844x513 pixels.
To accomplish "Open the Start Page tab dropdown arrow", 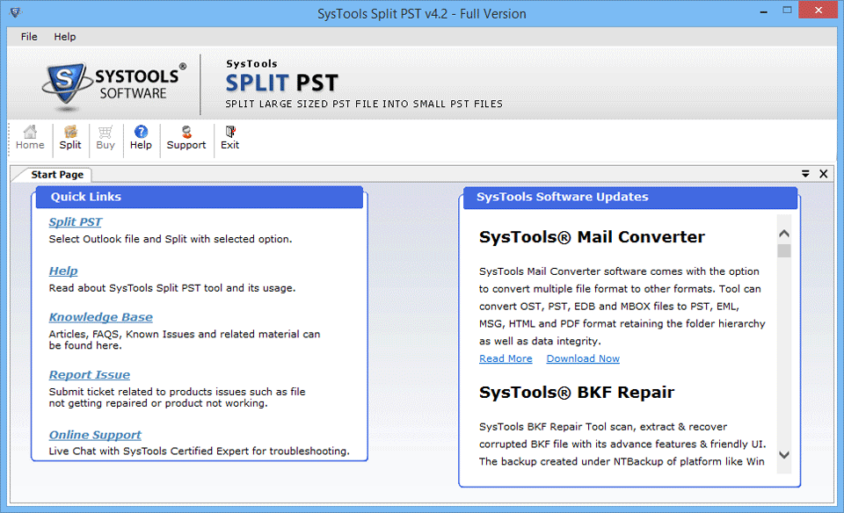I will coord(805,174).
